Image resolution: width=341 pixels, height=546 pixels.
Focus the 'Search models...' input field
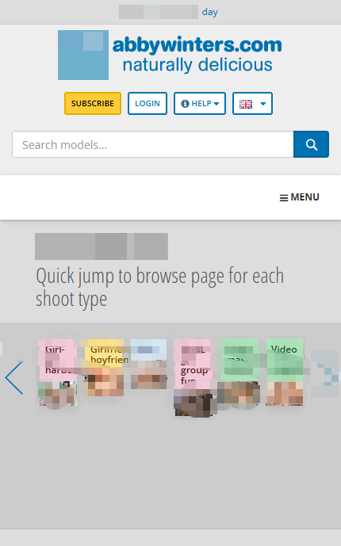pyautogui.click(x=153, y=144)
